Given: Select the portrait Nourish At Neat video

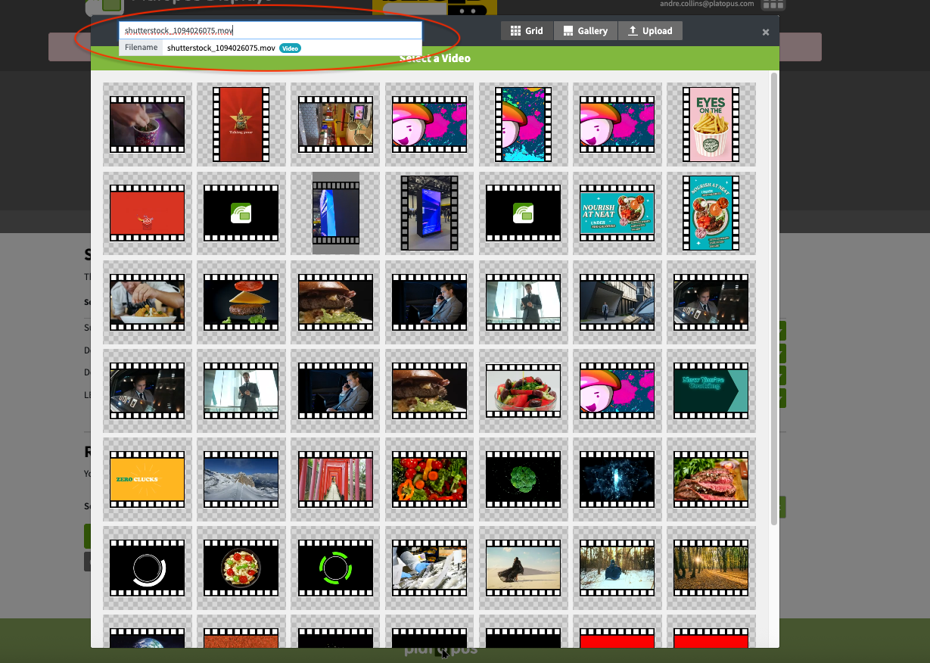Looking at the screenshot, I should coord(711,213).
